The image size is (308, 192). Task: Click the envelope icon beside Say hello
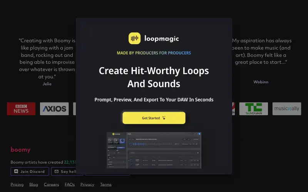tap(57, 171)
